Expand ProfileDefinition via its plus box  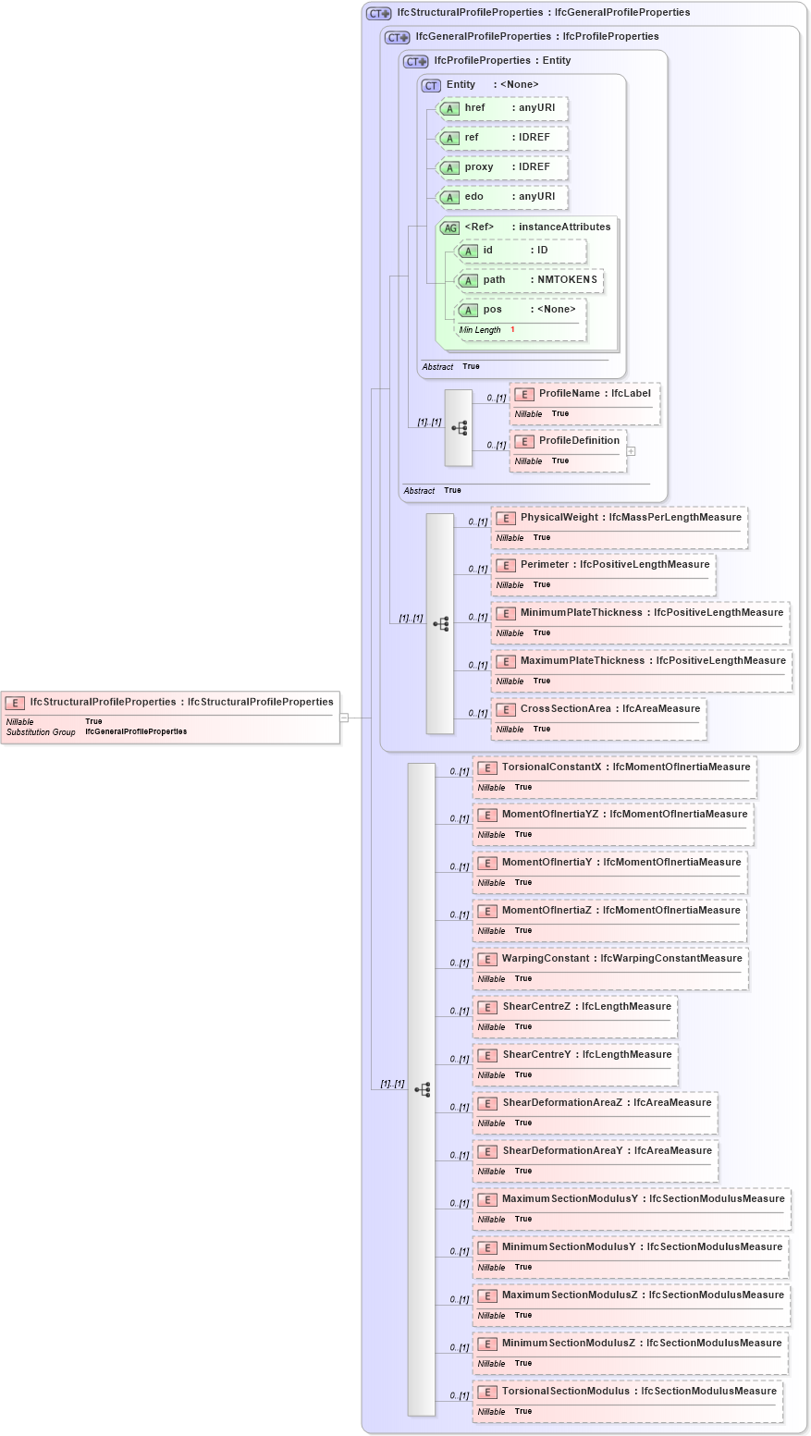631,450
